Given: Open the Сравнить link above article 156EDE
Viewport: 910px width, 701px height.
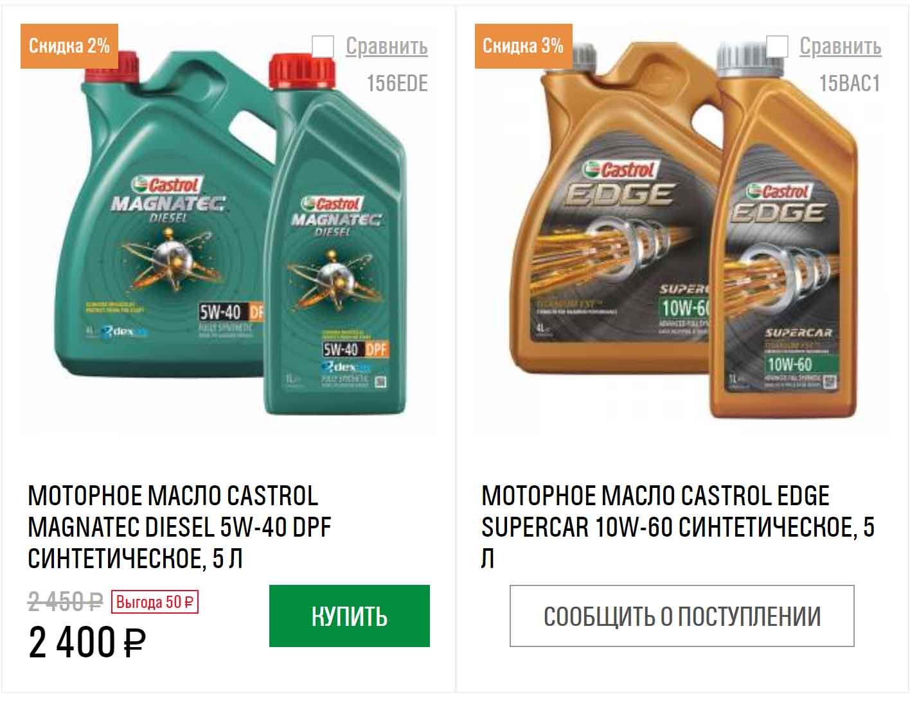Looking at the screenshot, I should [x=387, y=46].
